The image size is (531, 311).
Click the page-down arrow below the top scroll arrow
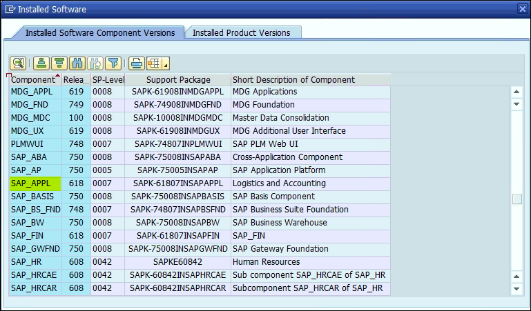coord(516,104)
